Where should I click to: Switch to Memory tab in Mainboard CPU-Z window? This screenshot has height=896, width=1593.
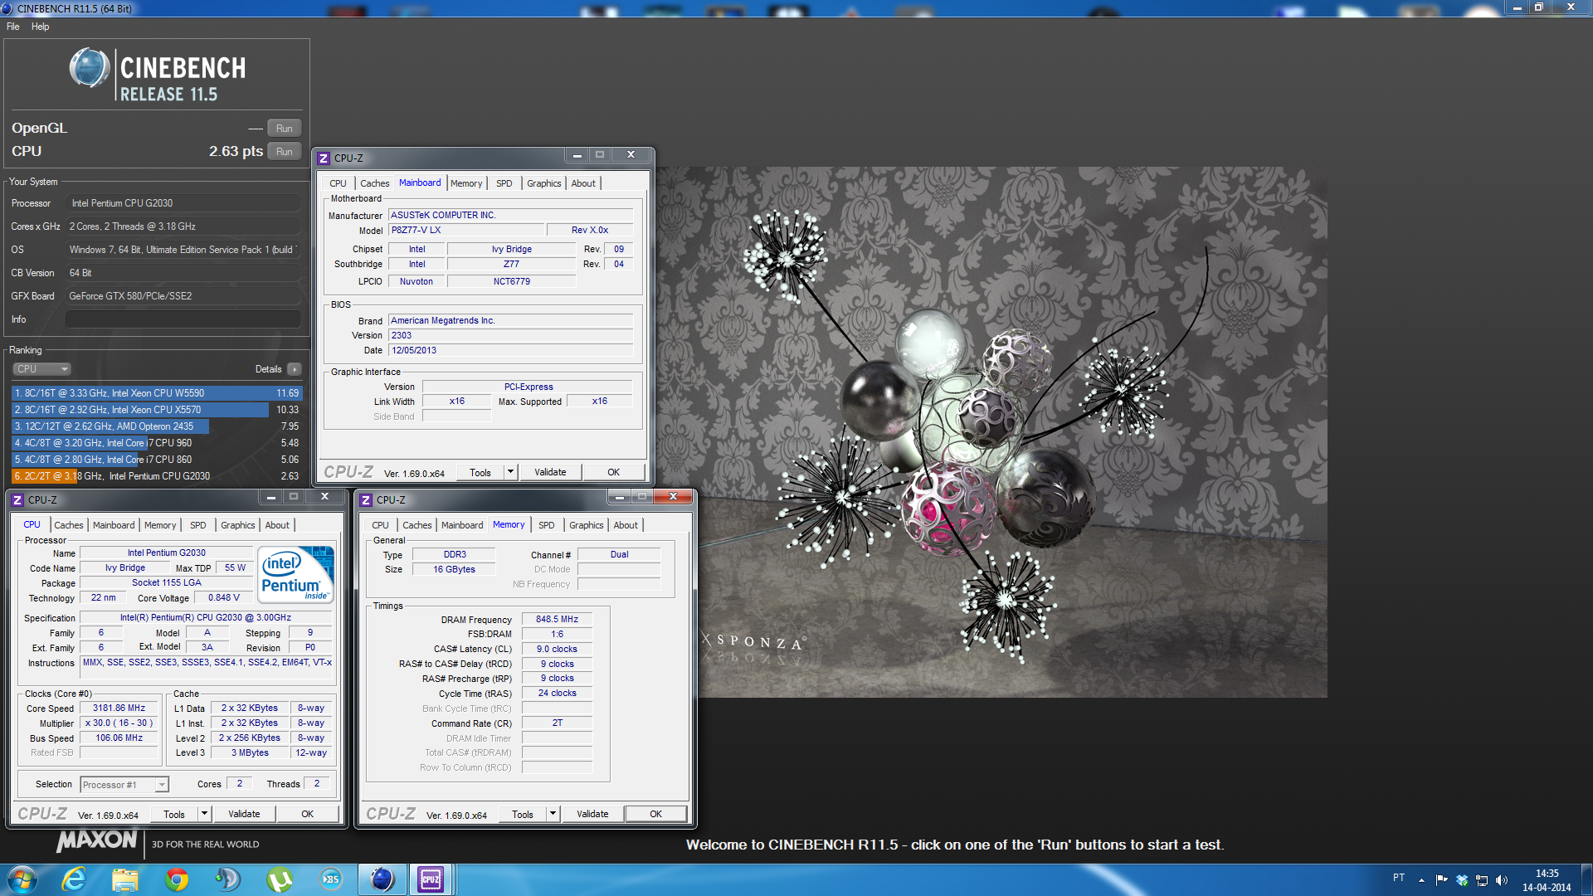(x=466, y=183)
